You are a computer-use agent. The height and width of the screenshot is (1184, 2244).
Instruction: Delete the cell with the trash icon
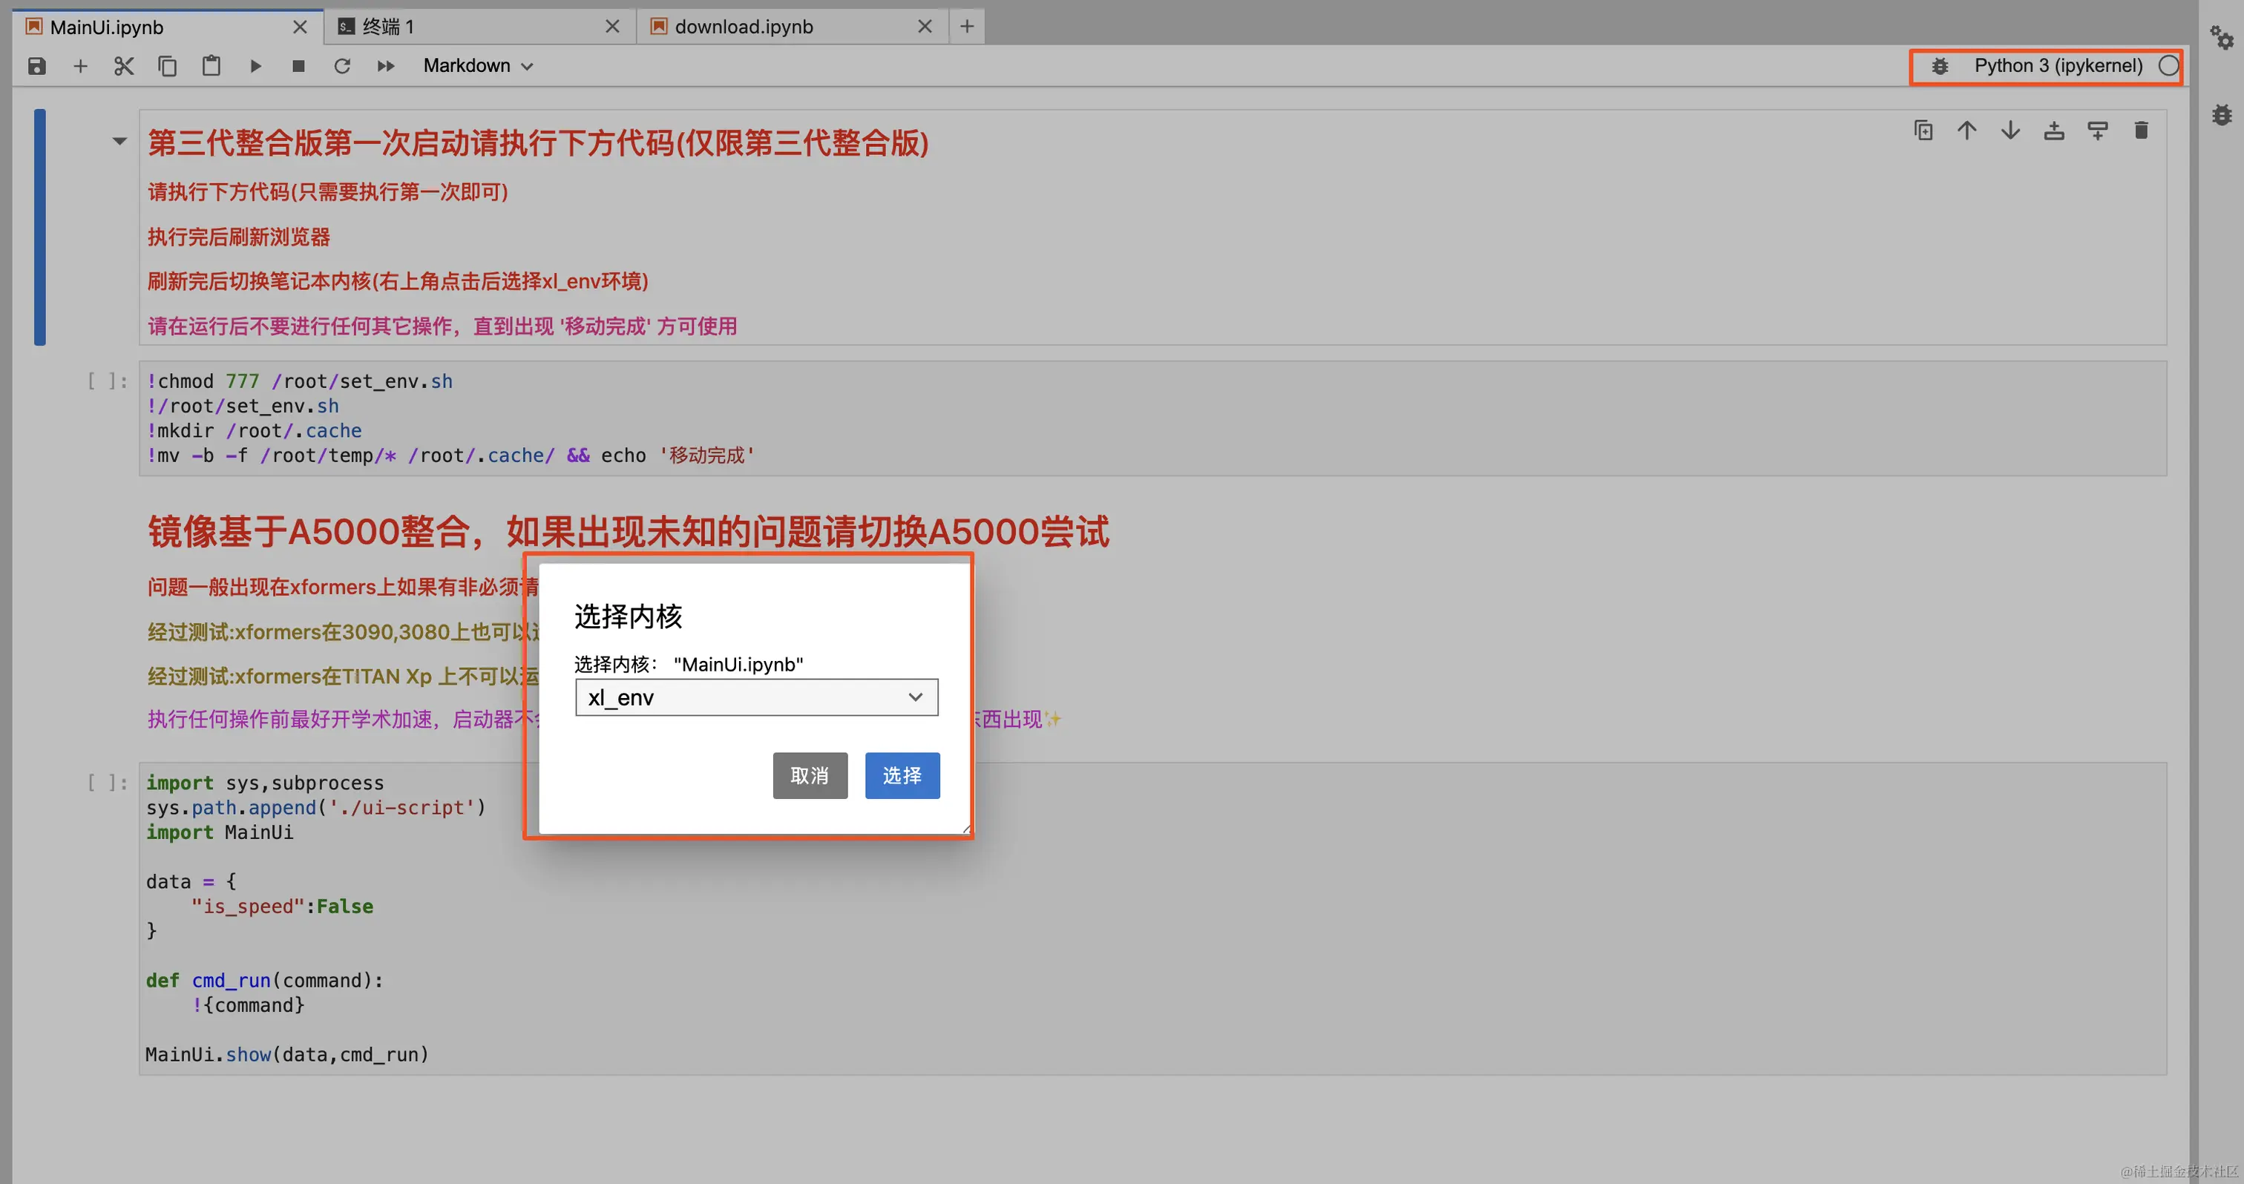(x=2141, y=131)
